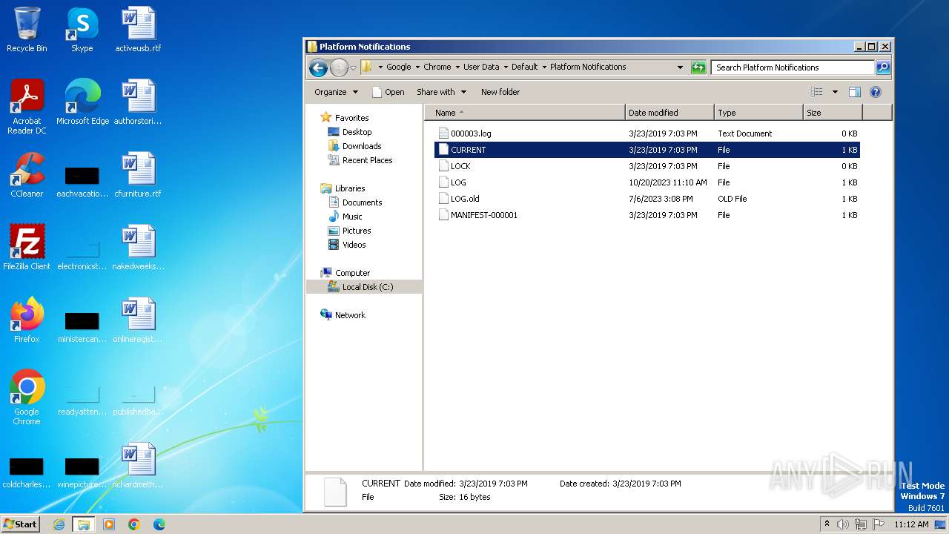Focus the Search Platform Notifications field
Screen dimensions: 949x534
[x=793, y=67]
